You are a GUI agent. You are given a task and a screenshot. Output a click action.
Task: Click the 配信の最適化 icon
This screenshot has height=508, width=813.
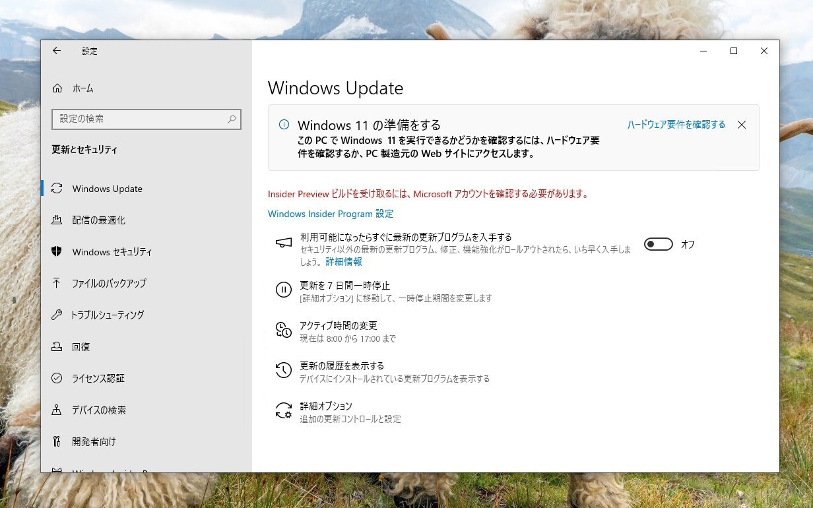click(x=57, y=220)
